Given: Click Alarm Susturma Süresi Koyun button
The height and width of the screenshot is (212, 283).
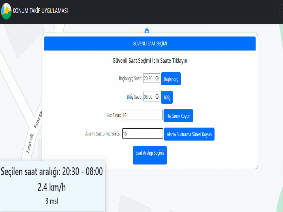Looking at the screenshot, I should tap(189, 134).
